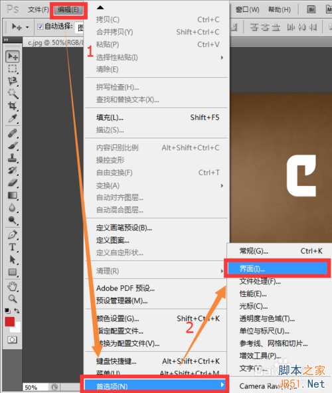Select Guides, Grid & Slices (参考线、网格和切片)

pyautogui.click(x=280, y=343)
